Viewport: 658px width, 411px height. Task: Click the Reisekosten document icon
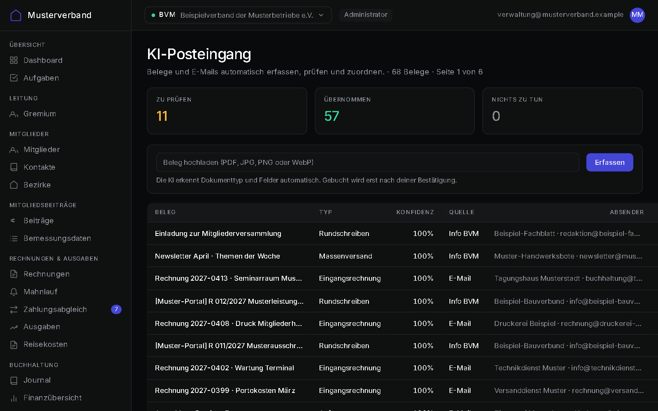tap(14, 345)
